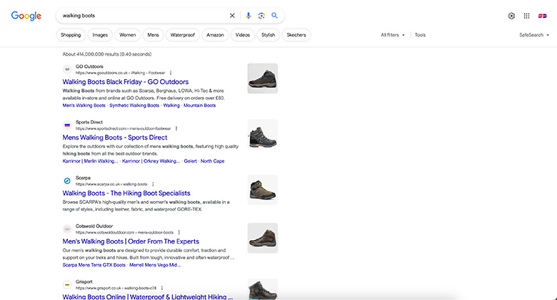Open more options for Scarpa result
The image size is (557, 300).
pos(153,185)
